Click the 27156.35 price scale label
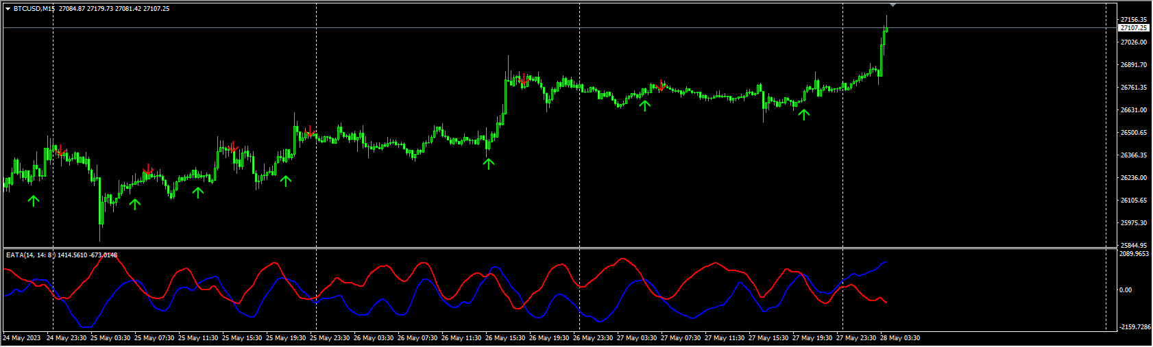The width and height of the screenshot is (1153, 347). (1133, 20)
